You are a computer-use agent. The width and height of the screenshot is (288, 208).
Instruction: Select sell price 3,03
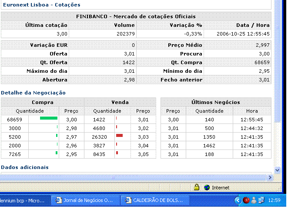click(x=143, y=137)
